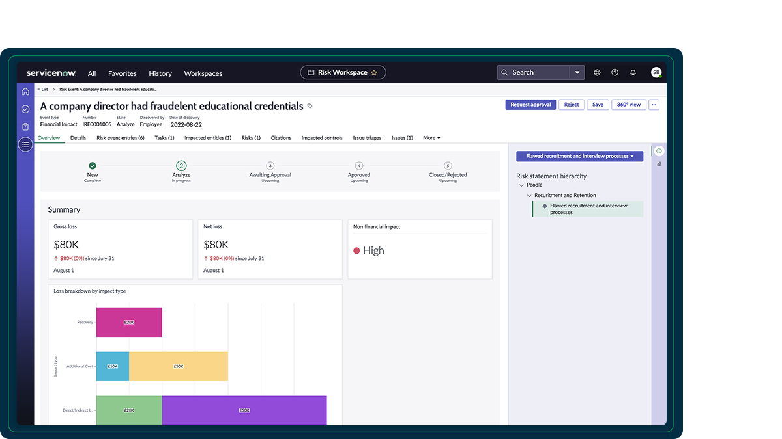This screenshot has height=439, width=782.
Task: Collapse the People tree node
Action: [x=522, y=185]
